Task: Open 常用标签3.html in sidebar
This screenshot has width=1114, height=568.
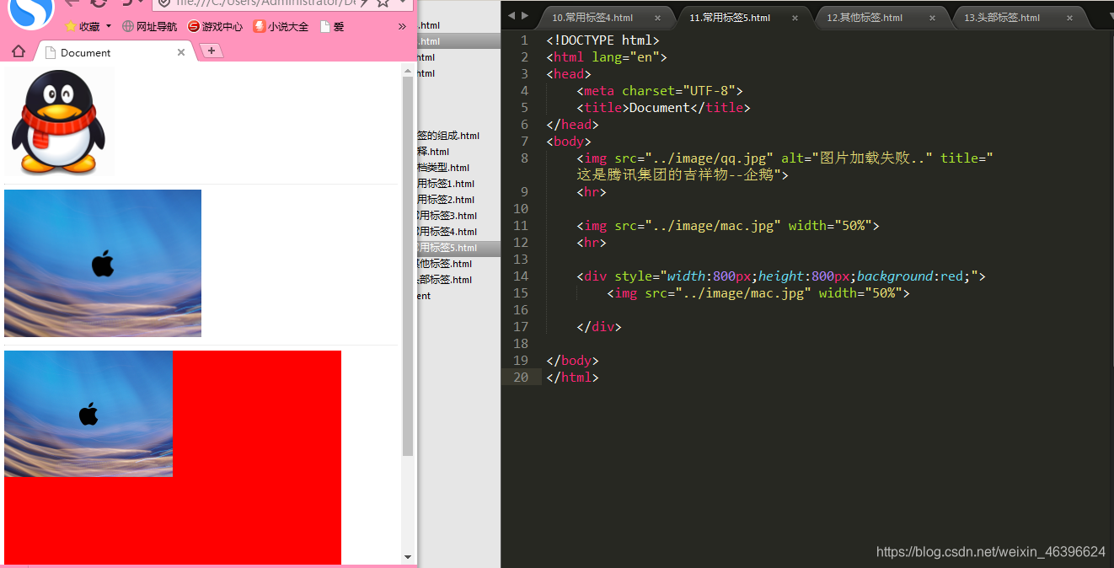Action: [446, 216]
